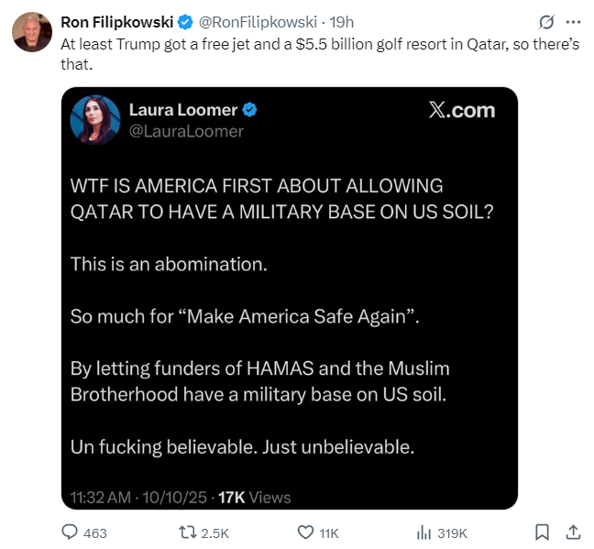Share the post via share icon

tap(573, 532)
